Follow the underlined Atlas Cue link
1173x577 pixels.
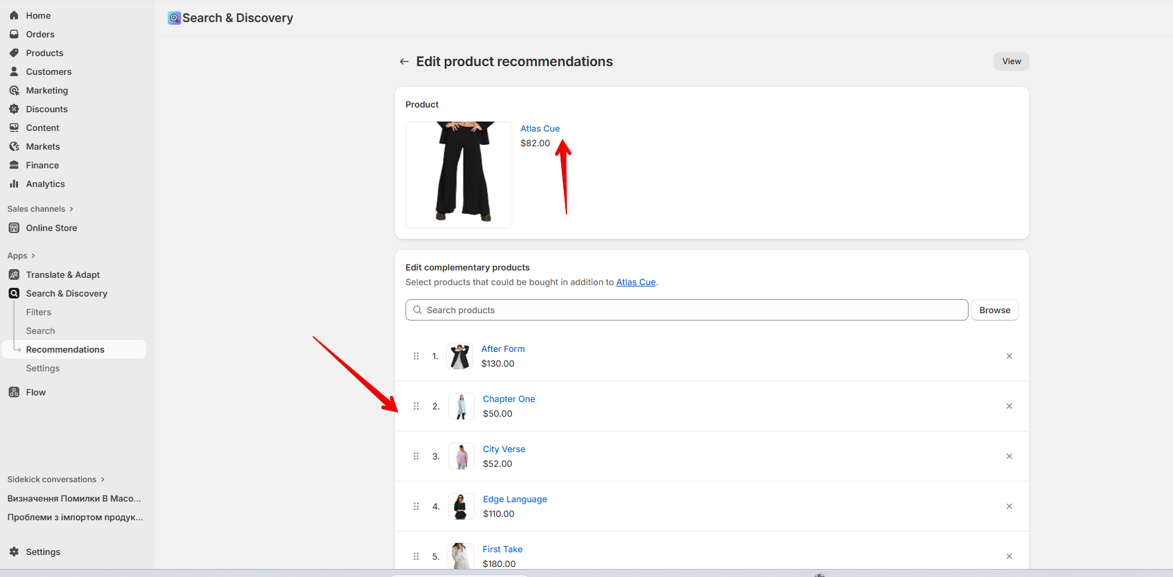(636, 282)
